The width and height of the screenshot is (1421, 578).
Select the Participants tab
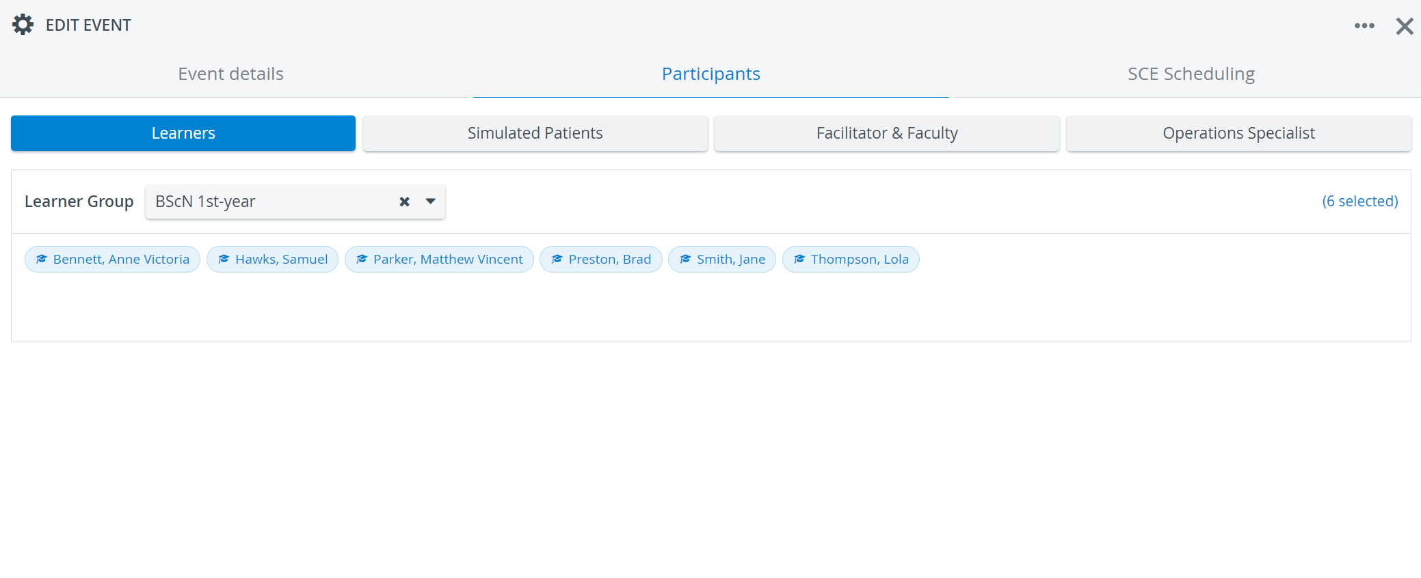pyautogui.click(x=711, y=74)
